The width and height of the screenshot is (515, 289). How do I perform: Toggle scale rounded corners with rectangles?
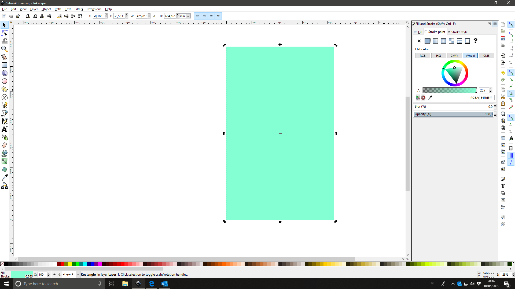click(x=204, y=16)
